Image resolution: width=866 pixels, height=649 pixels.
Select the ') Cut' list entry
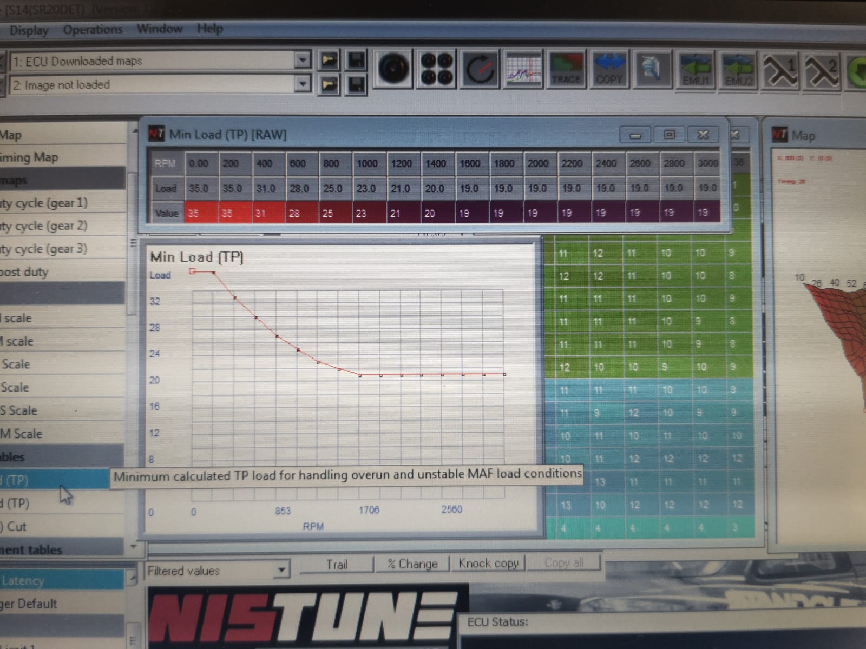(x=62, y=526)
